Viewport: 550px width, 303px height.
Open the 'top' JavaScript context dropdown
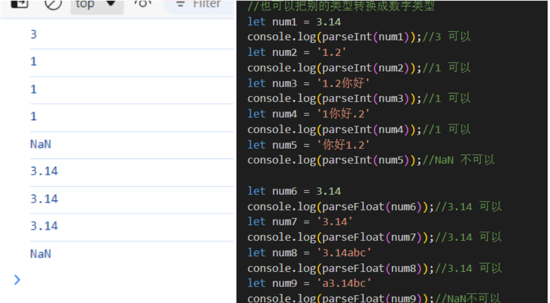tap(97, 4)
